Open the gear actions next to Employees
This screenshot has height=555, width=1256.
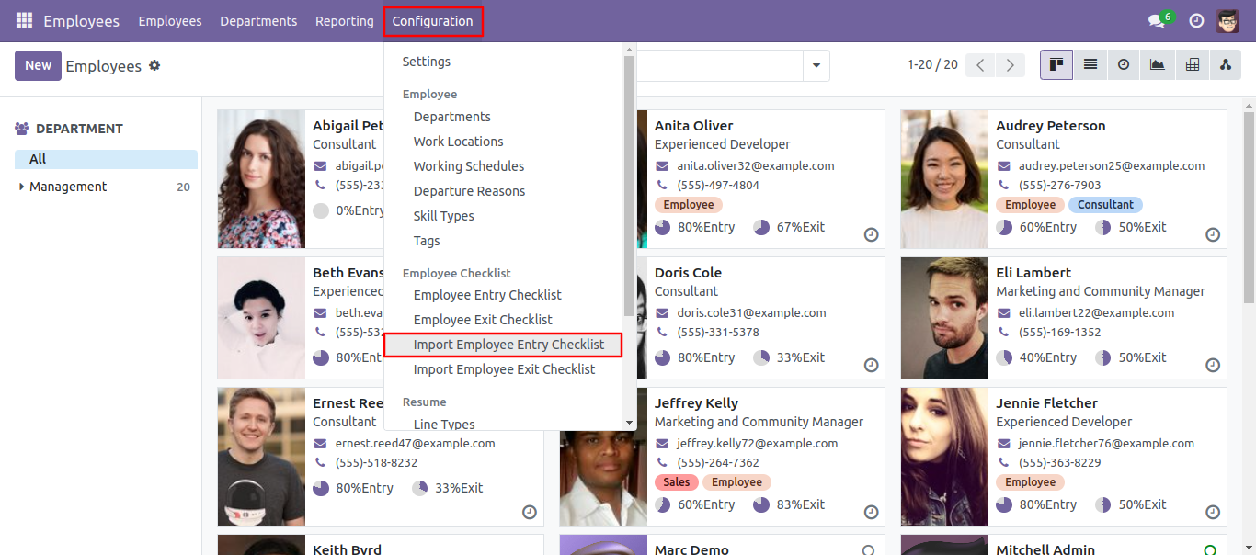click(x=154, y=65)
